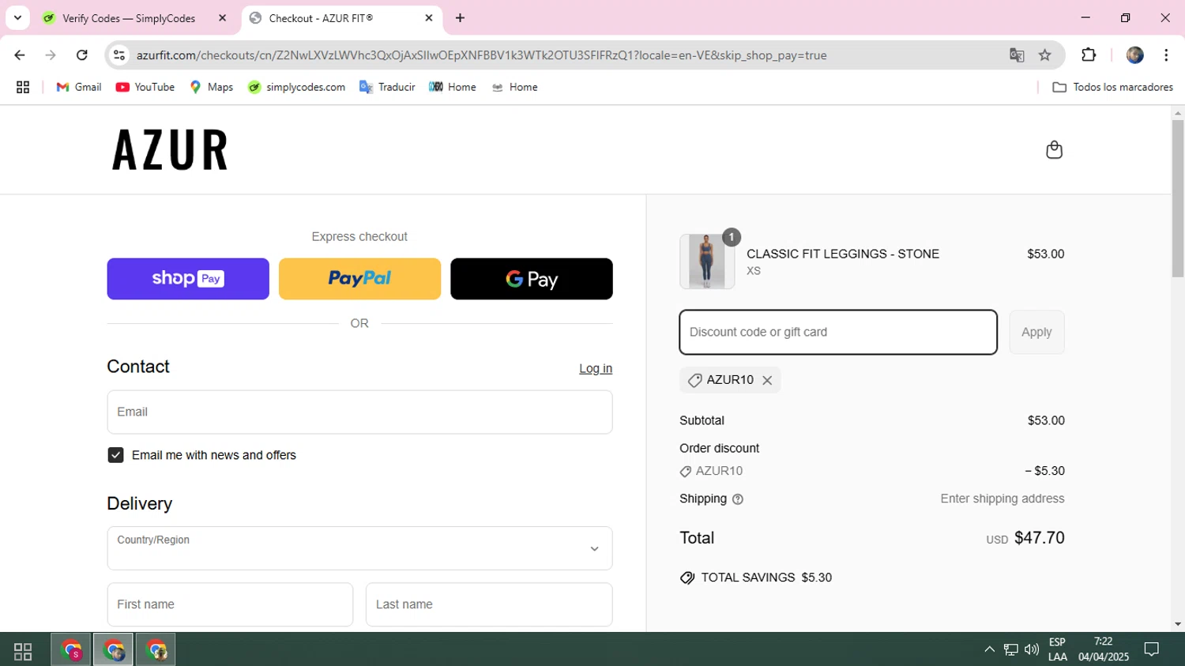Click the page vertical scrollbar thumb
1185x666 pixels.
(1178, 198)
